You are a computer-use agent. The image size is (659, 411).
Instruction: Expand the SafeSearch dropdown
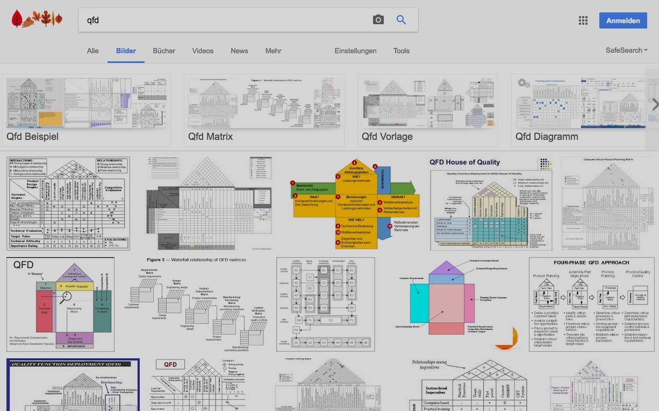626,51
